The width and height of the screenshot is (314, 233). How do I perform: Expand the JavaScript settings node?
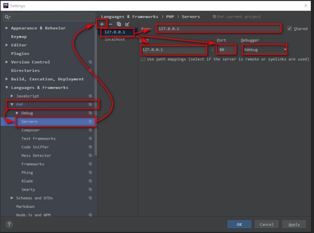[x=12, y=96]
